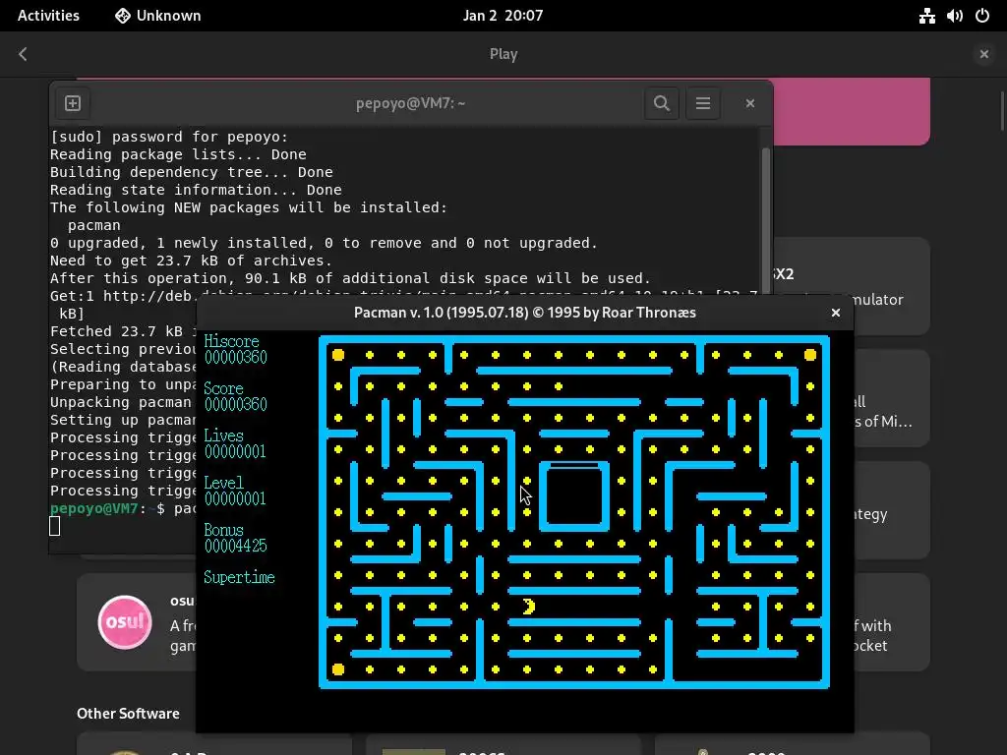Click the Lives counter 00000001

(235, 452)
